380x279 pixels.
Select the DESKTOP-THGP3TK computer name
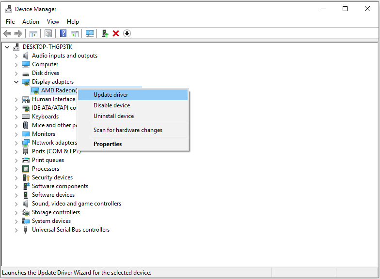click(x=47, y=47)
